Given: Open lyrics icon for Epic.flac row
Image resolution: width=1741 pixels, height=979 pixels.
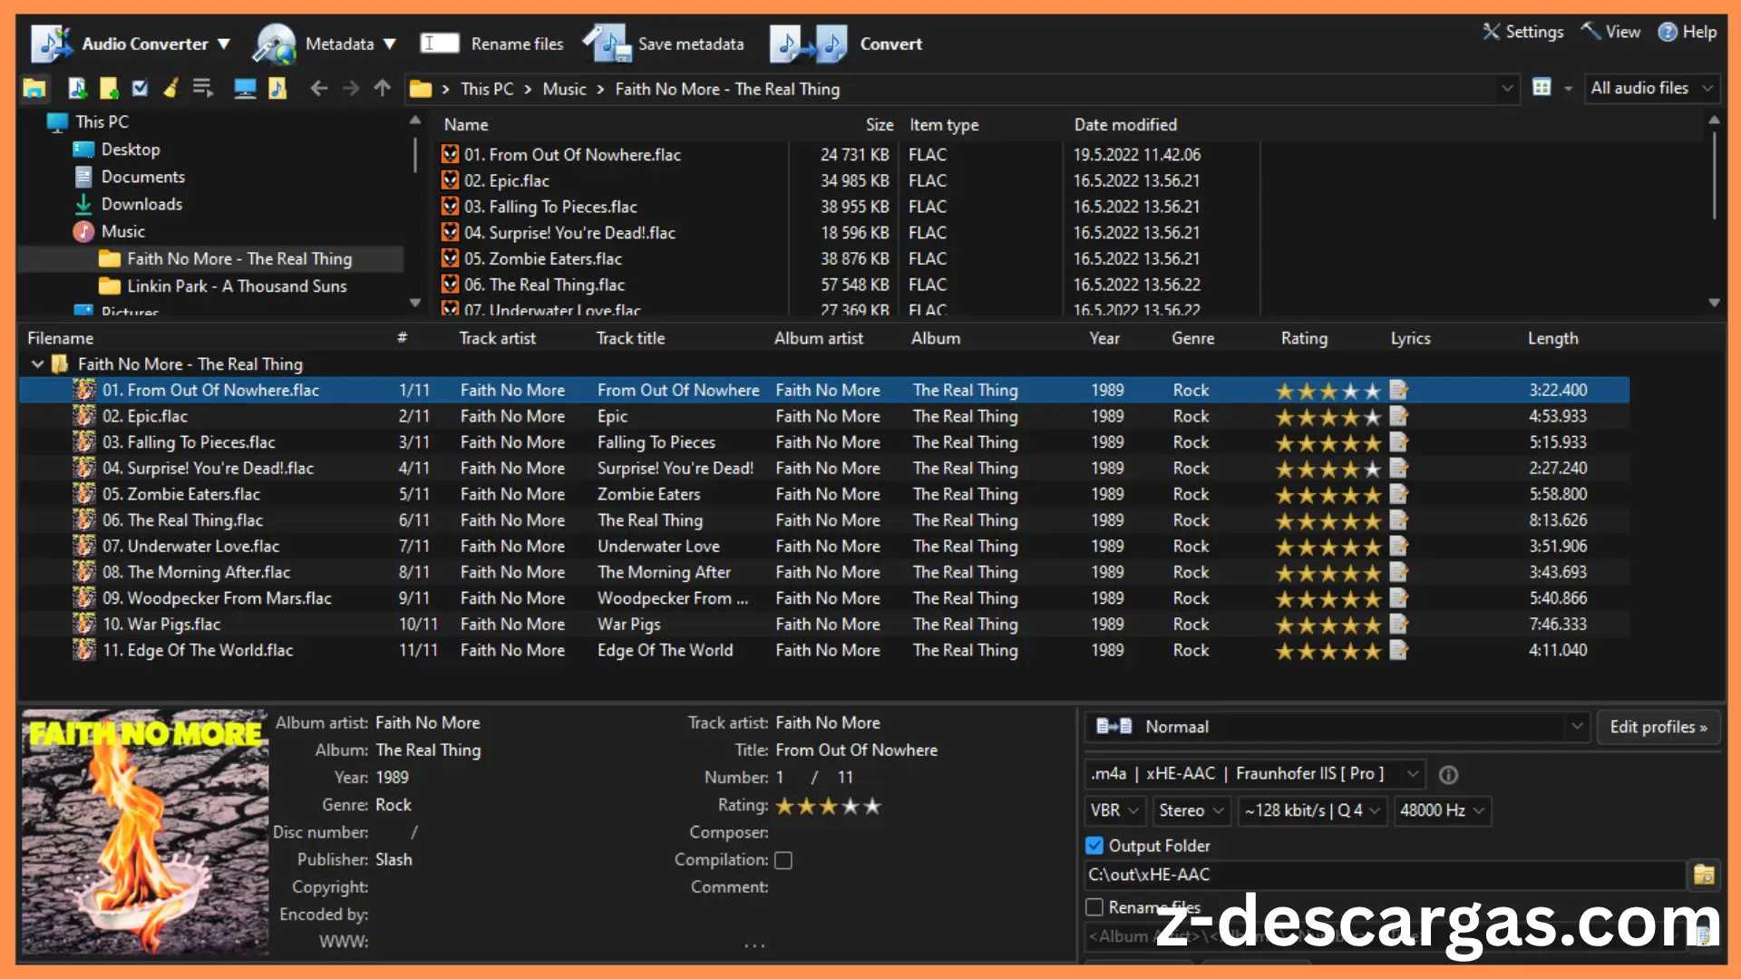Looking at the screenshot, I should (x=1398, y=416).
